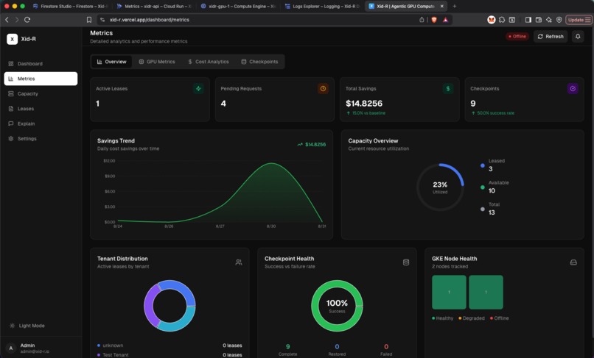The height and width of the screenshot is (358, 594).
Task: Switch to the GPU Metrics tab
Action: (x=157, y=62)
